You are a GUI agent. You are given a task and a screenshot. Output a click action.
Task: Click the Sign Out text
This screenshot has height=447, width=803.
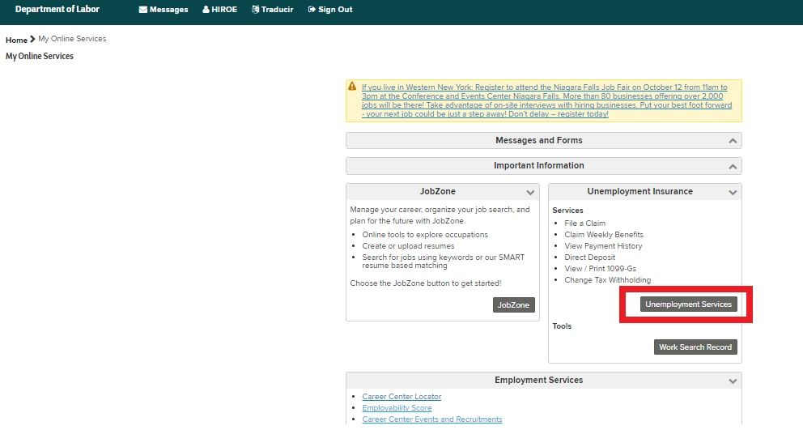coord(335,10)
